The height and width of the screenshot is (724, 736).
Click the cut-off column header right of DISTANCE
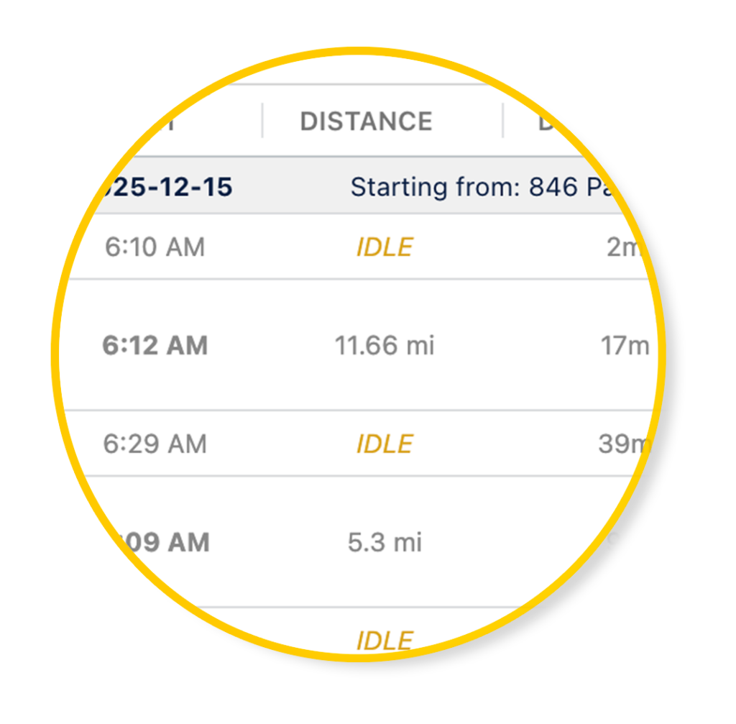(548, 122)
